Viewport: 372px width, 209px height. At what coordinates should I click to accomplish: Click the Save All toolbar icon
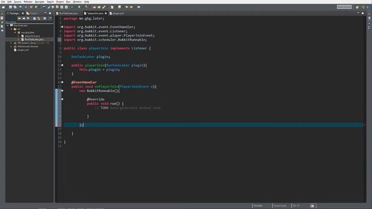coord(15,7)
